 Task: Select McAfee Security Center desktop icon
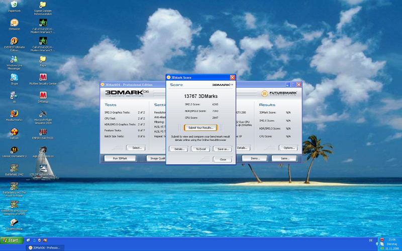click(x=43, y=78)
